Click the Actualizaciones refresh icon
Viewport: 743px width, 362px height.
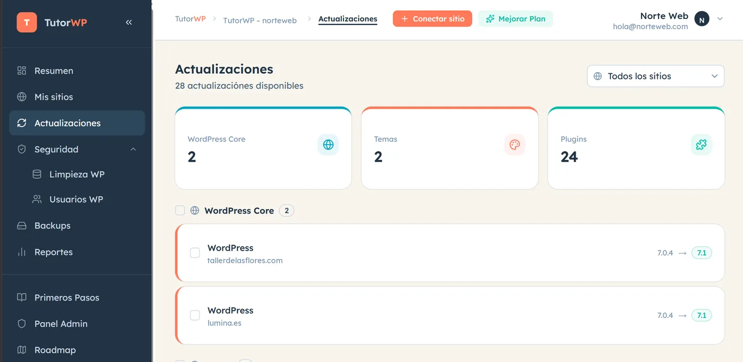(22, 123)
